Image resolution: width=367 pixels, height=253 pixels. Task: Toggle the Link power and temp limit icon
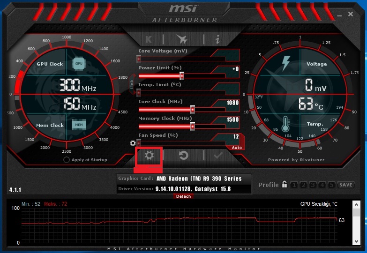[x=132, y=84]
